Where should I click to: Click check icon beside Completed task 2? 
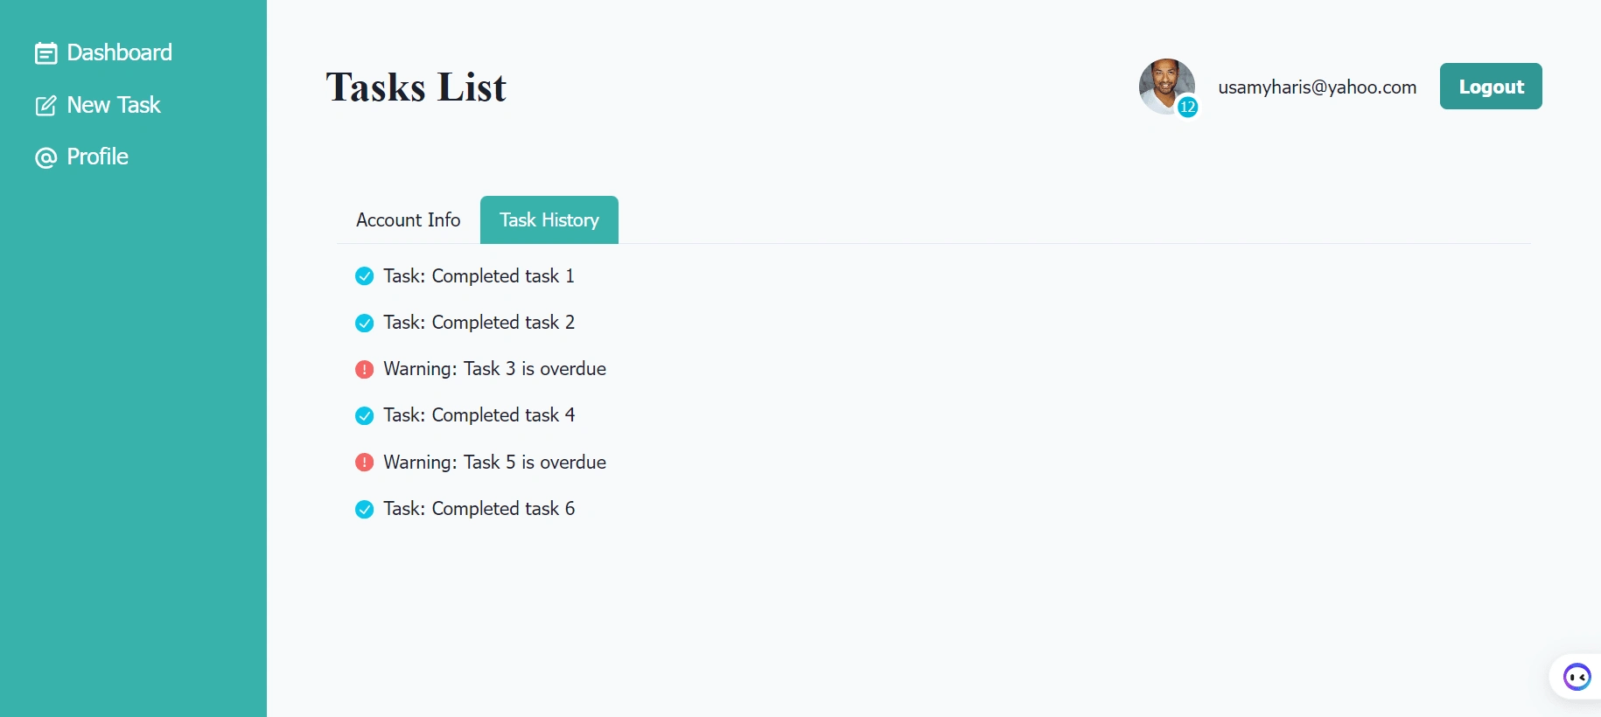[365, 323]
